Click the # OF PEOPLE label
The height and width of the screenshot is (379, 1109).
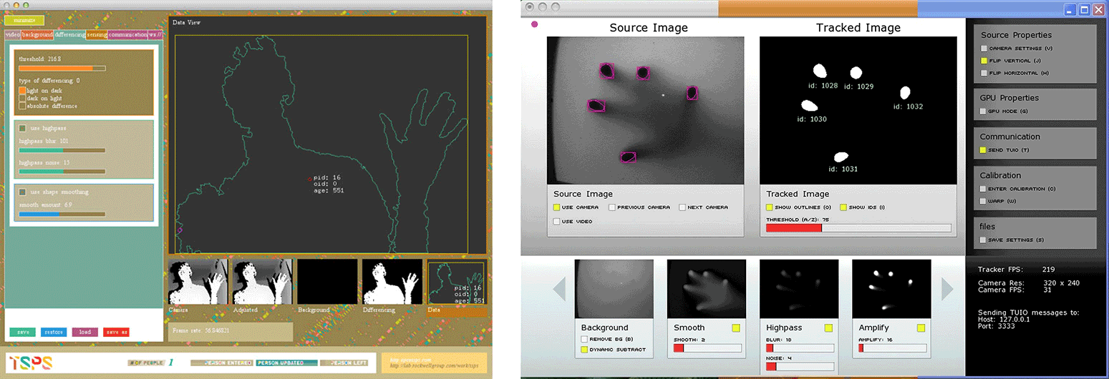pos(147,363)
